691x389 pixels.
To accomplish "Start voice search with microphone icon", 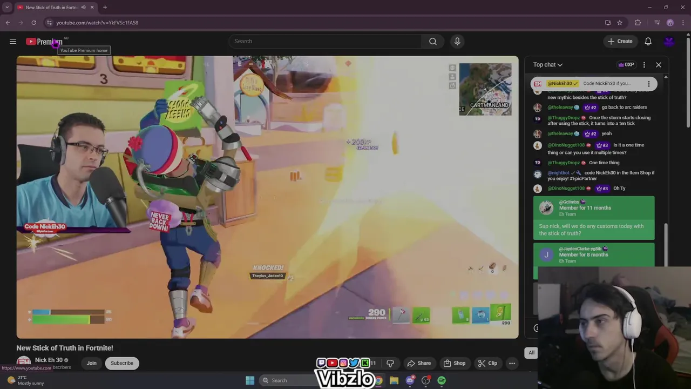I will pyautogui.click(x=457, y=42).
